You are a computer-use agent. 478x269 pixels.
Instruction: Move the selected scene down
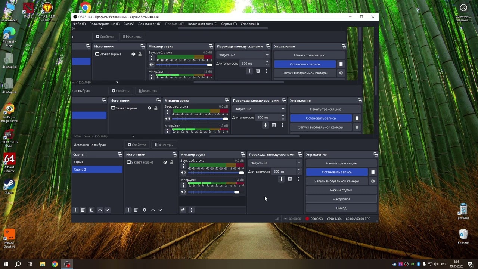(107, 210)
